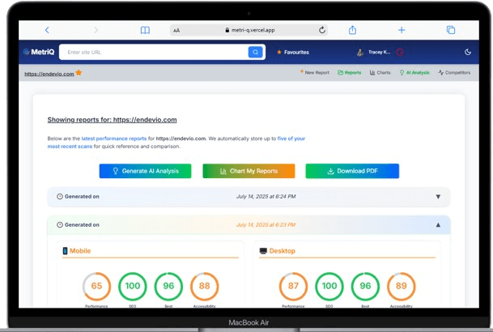Open the https://endevio.com link in subheader
Screen dimensions: 493x332
[x=49, y=74]
